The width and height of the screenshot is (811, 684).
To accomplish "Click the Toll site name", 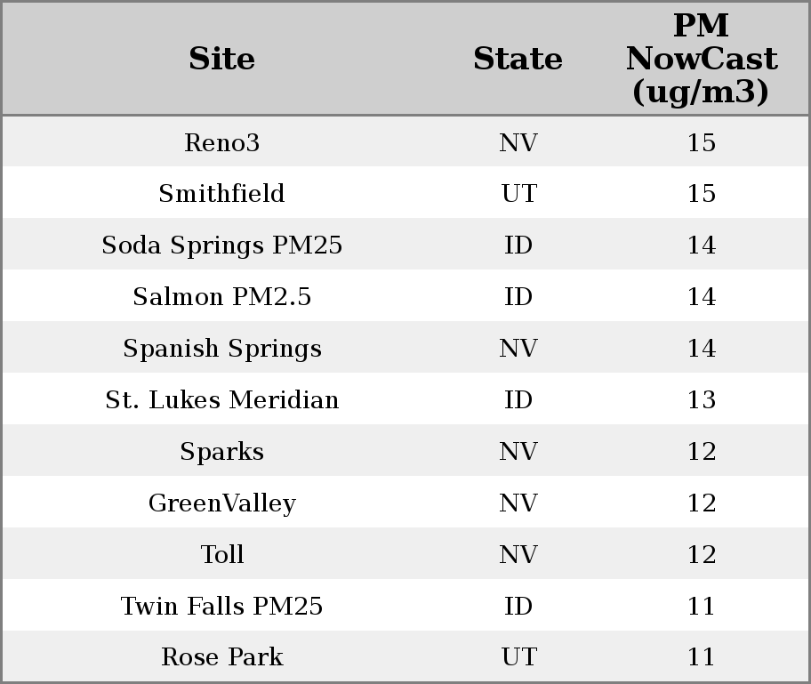I will coord(221,555).
